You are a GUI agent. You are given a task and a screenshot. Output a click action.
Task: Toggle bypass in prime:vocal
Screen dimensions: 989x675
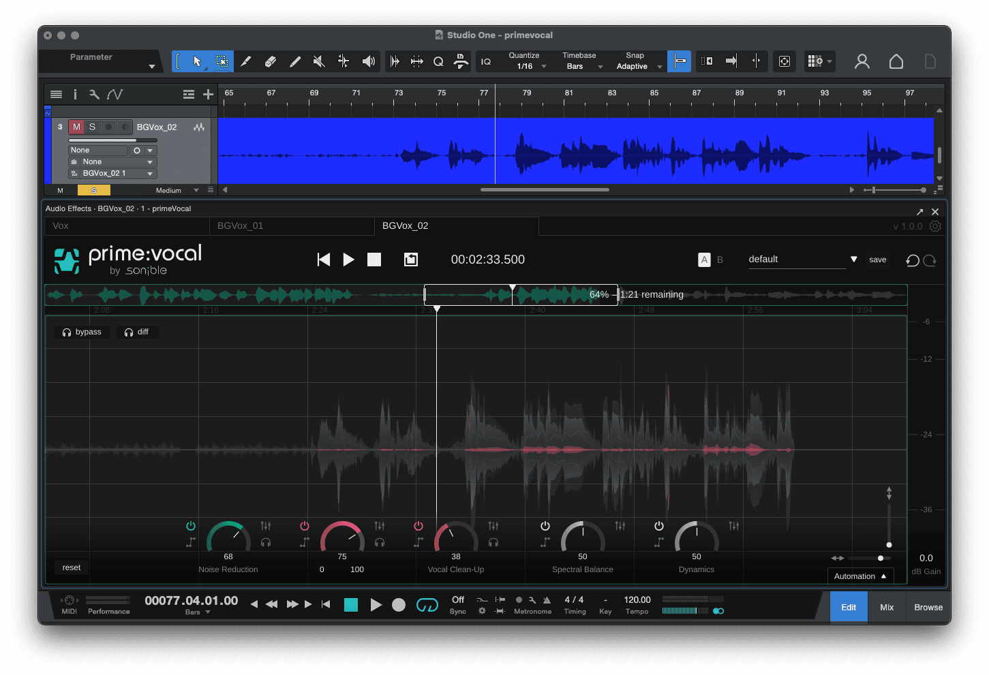click(81, 332)
